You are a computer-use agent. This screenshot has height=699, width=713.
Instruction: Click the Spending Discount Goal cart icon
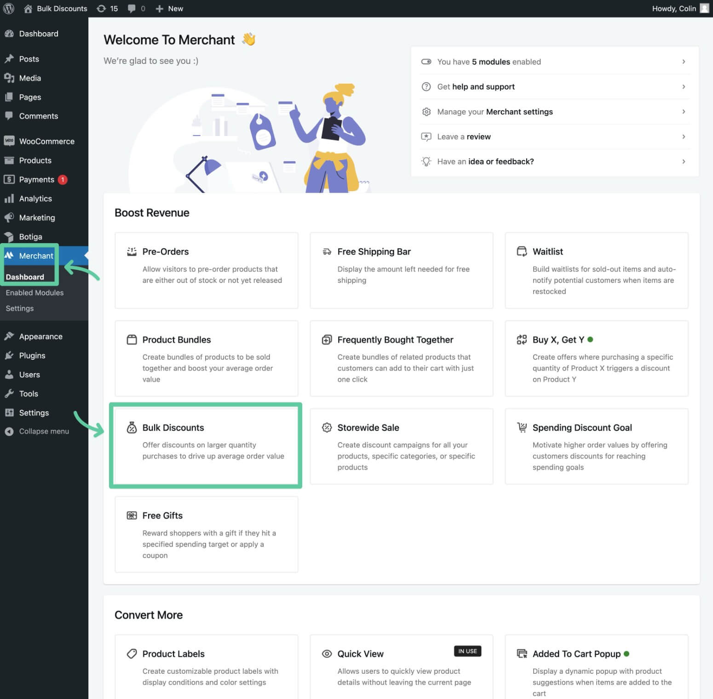[522, 427]
